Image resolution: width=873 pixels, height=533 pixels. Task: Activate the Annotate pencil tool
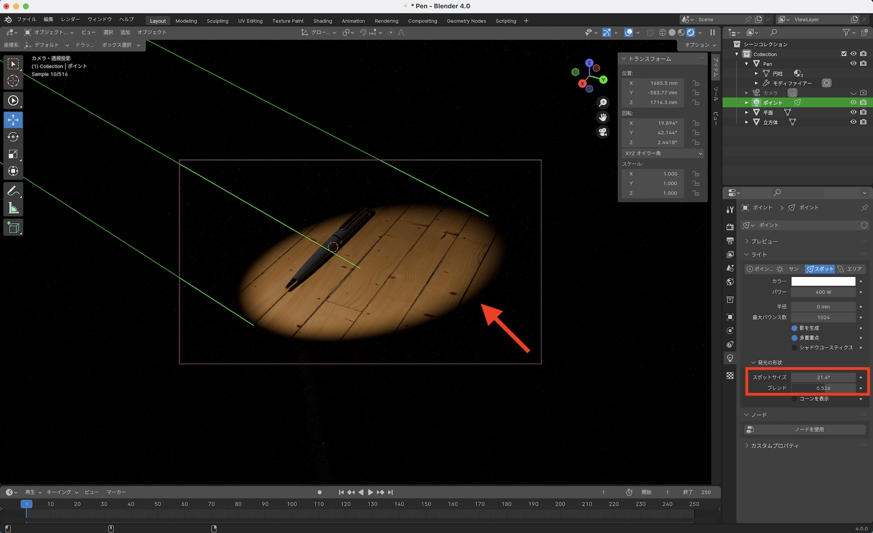(13, 191)
